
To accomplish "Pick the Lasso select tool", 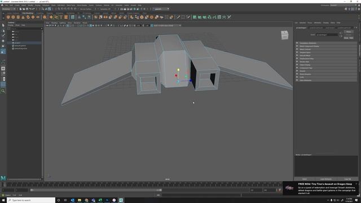I will pos(3,30).
